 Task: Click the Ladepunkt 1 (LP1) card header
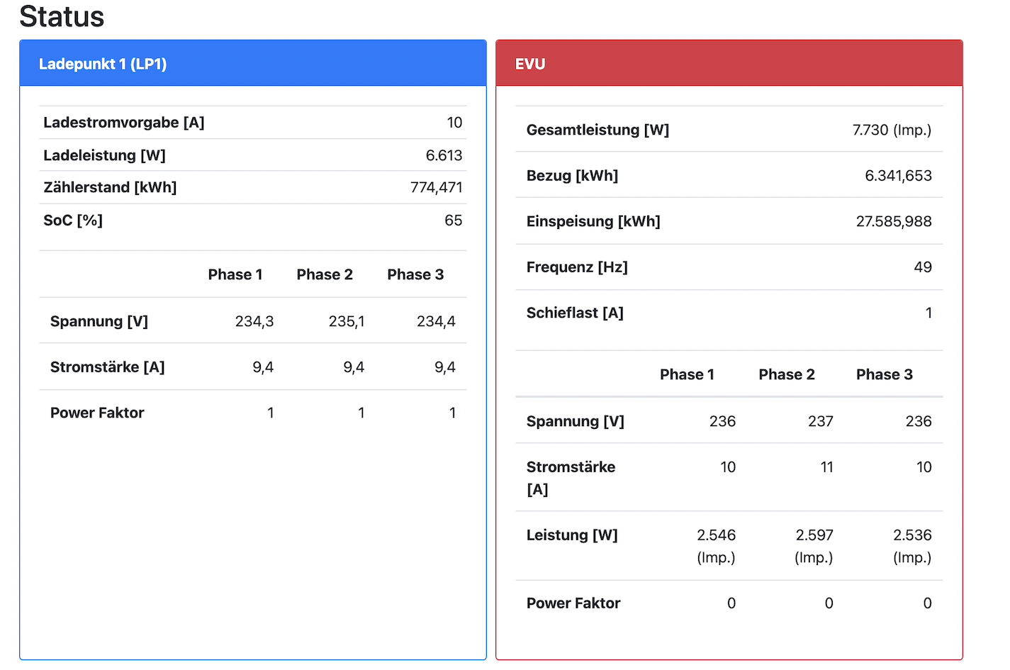click(103, 64)
